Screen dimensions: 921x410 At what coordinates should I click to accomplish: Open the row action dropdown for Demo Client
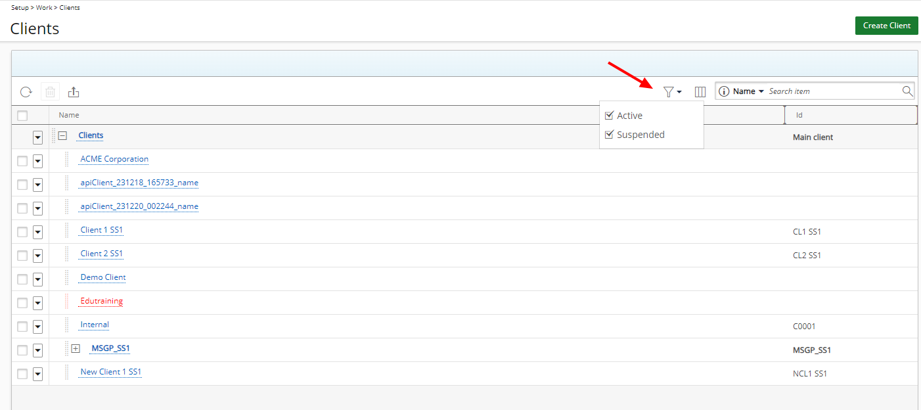pyautogui.click(x=37, y=279)
